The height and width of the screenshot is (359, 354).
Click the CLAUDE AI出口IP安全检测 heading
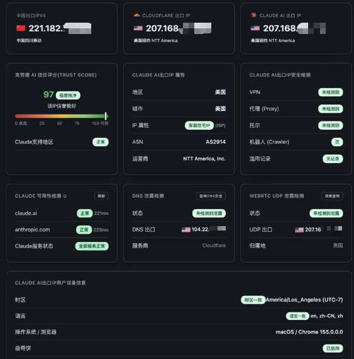pos(280,75)
